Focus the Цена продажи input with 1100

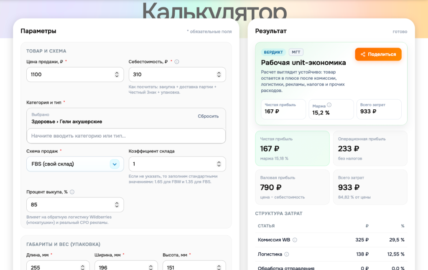[75, 74]
